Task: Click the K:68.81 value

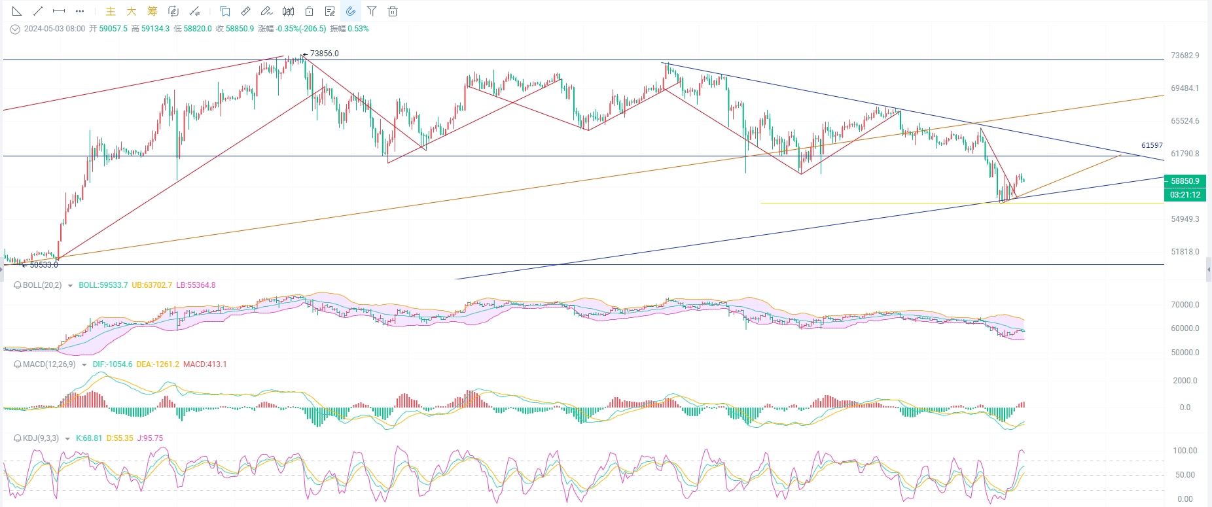Action: 89,438
